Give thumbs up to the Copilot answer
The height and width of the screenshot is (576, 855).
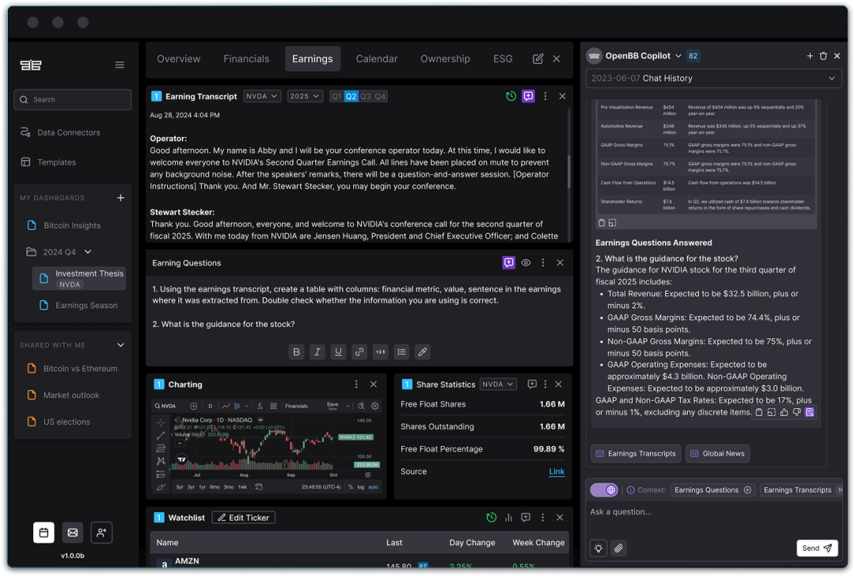coord(784,412)
